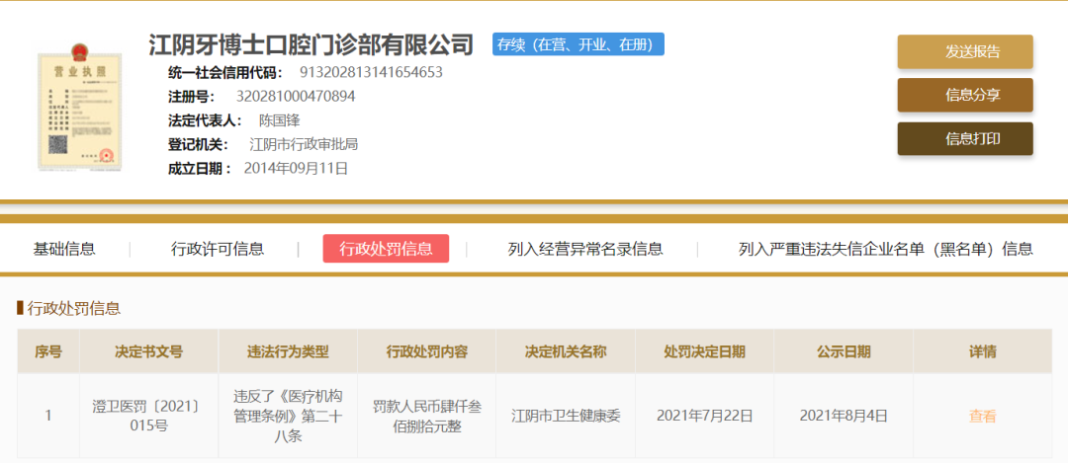Click decision date 2021年7月22日
Screen dimensions: 1068x463
click(x=704, y=416)
